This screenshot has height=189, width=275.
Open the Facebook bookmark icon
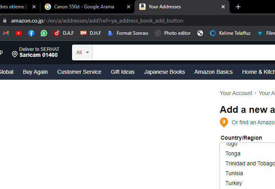click(x=31, y=33)
